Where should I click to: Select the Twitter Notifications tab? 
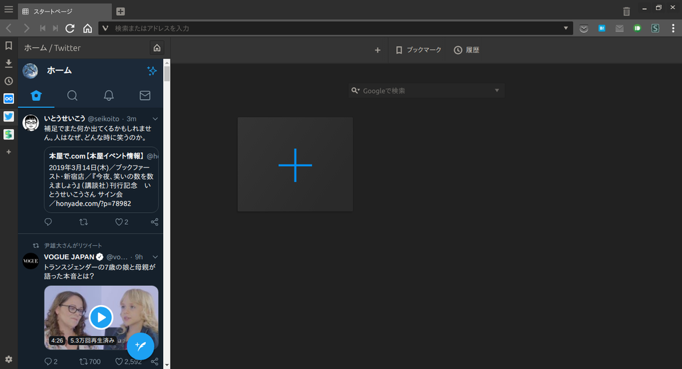109,96
